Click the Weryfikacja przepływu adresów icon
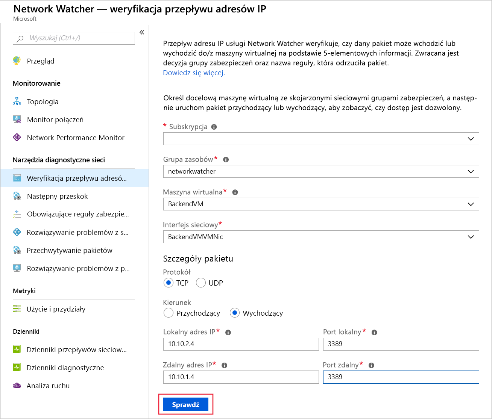 (x=17, y=178)
